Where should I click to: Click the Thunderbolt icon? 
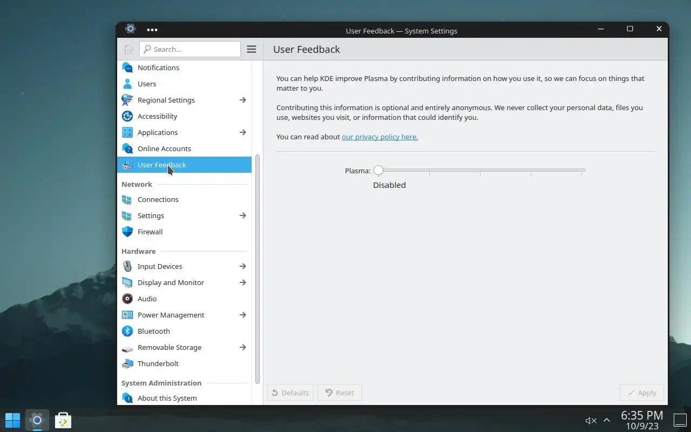click(x=127, y=363)
